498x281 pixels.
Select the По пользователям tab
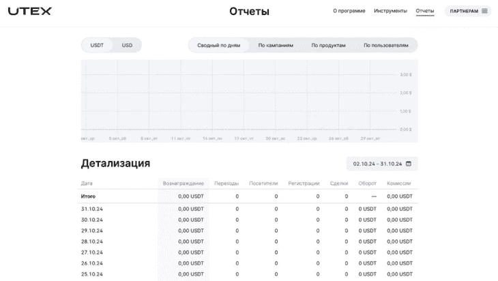point(386,45)
